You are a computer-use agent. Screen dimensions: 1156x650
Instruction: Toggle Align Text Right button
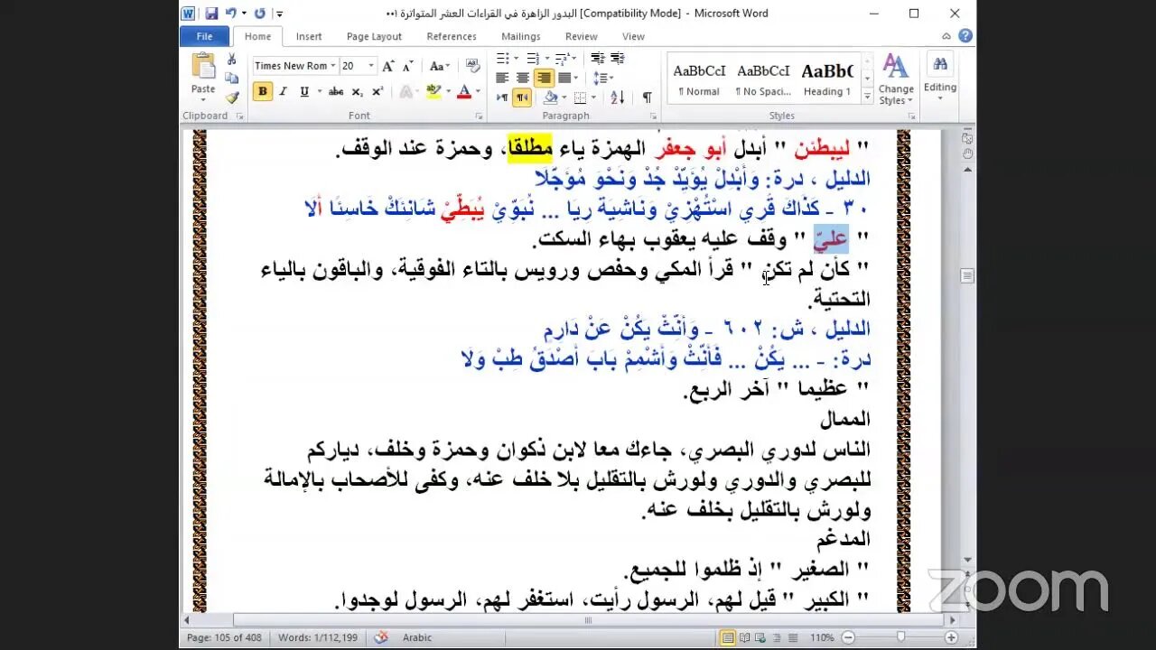click(x=543, y=78)
